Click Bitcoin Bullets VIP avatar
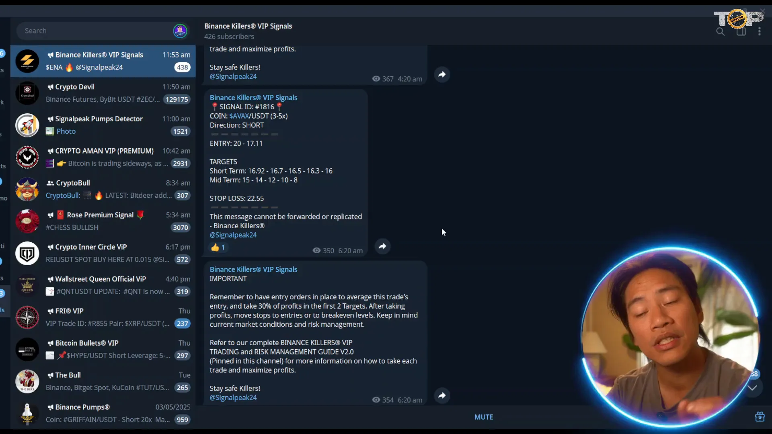 pyautogui.click(x=27, y=349)
